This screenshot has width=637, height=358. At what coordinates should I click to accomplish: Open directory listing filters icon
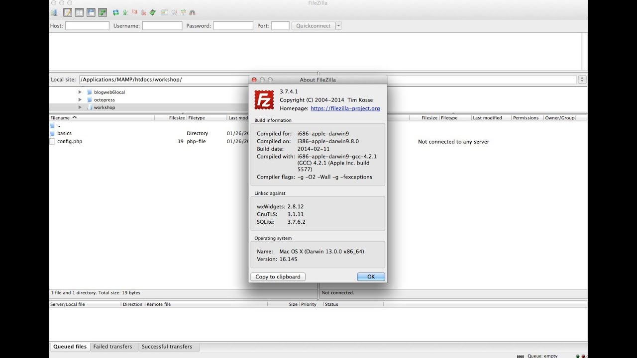pyautogui.click(x=165, y=12)
